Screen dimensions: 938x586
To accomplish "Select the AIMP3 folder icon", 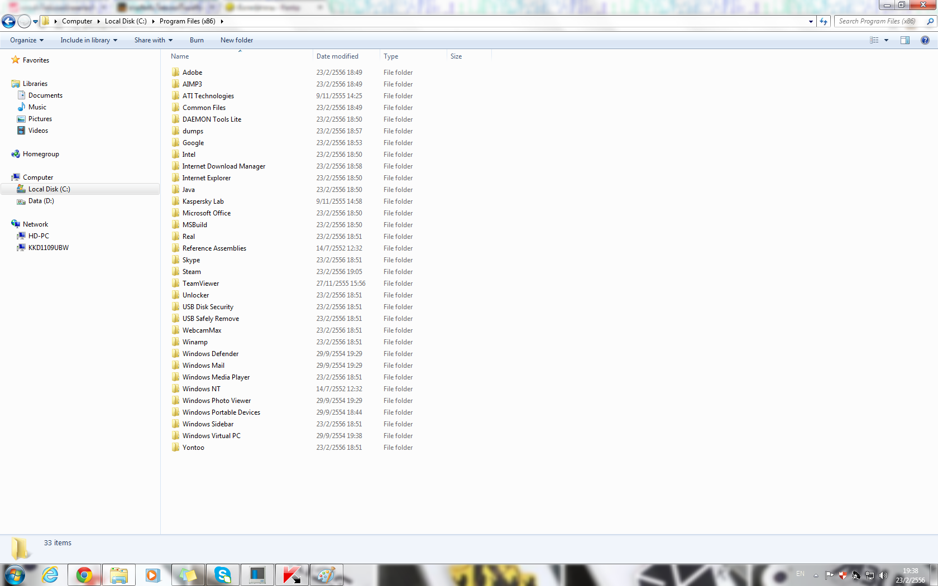I will tap(175, 84).
